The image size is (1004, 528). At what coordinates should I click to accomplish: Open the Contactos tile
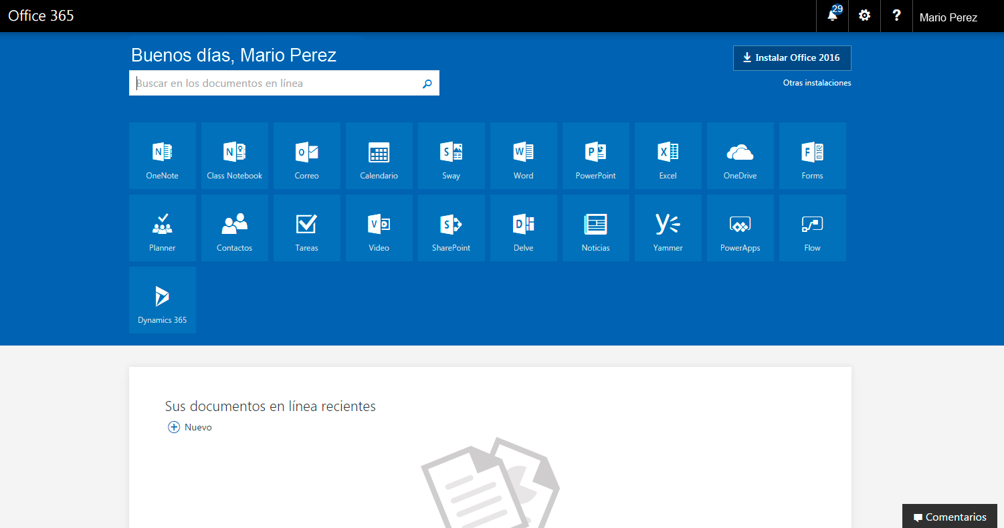tap(235, 228)
